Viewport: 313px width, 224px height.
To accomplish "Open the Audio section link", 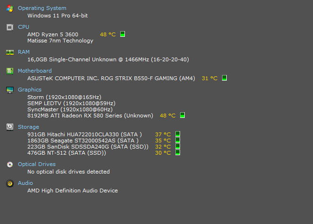I will [25, 183].
